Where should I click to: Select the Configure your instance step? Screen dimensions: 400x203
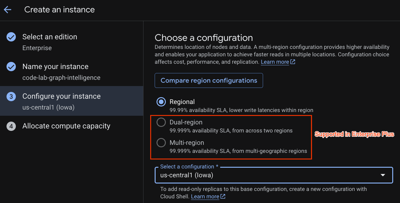tap(71, 101)
